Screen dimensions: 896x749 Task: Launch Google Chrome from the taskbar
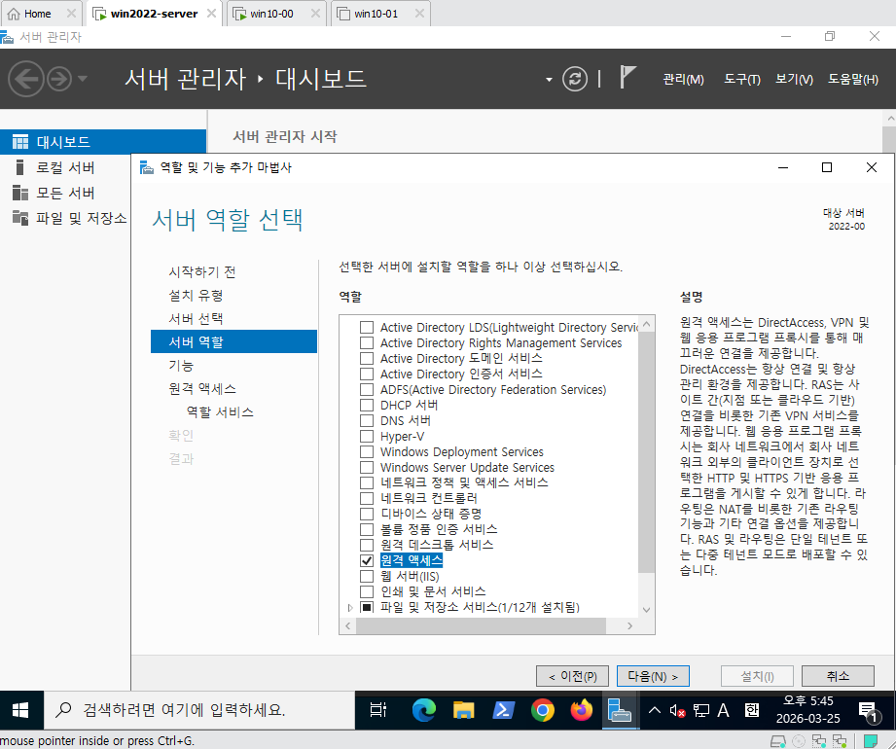tap(542, 710)
